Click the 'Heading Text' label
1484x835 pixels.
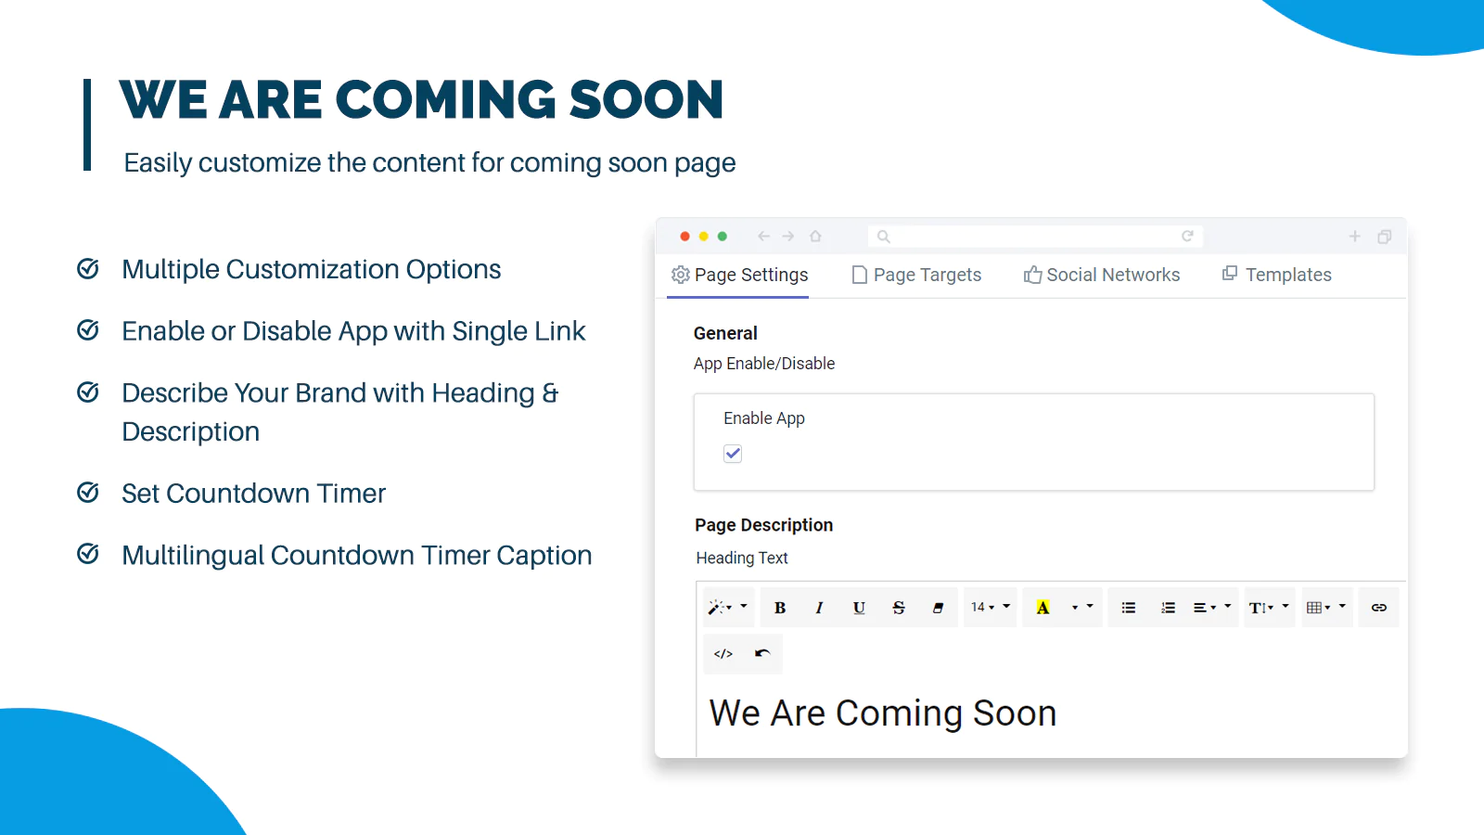(x=742, y=558)
